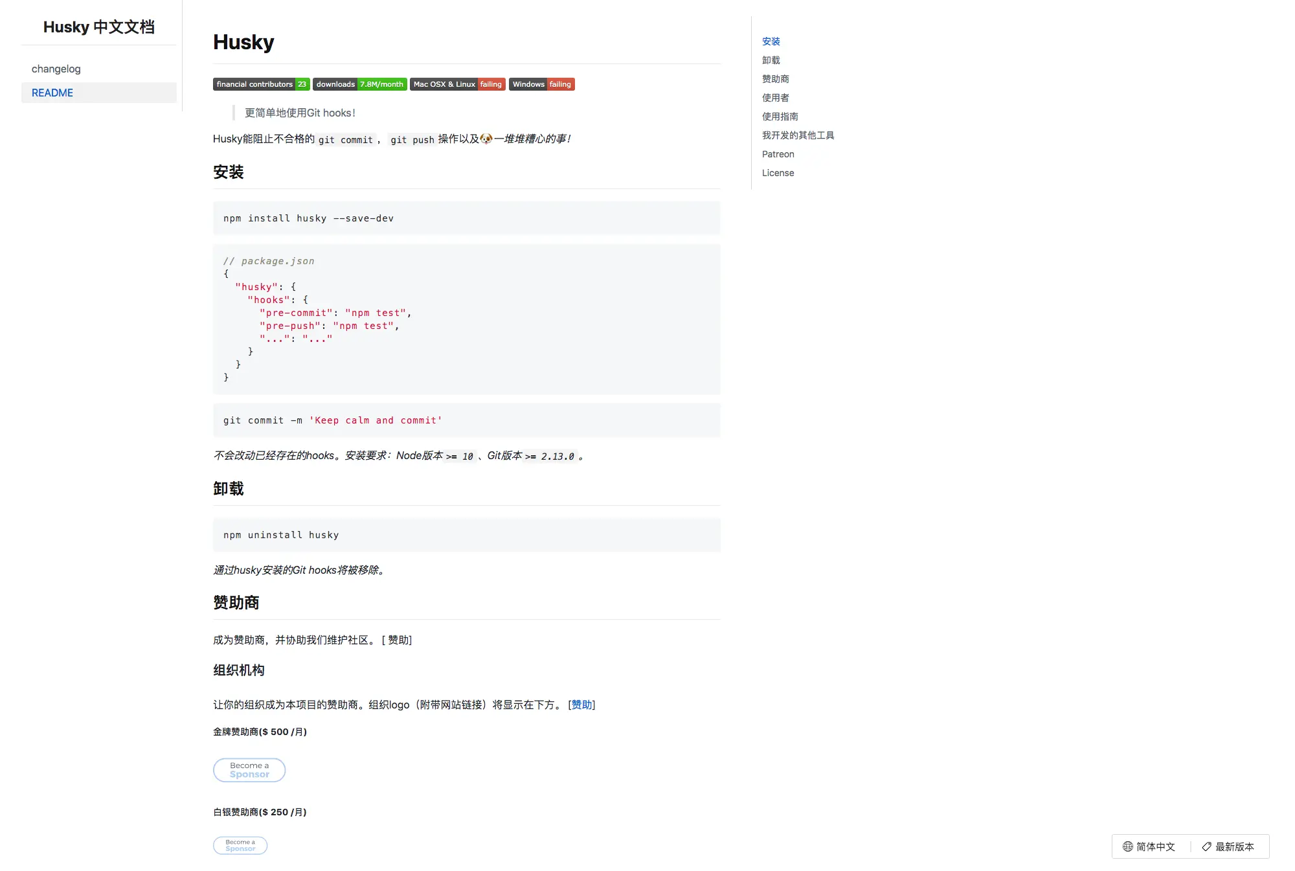This screenshot has height=871, width=1295.
Task: Open the 最新版本 version selector
Action: tap(1234, 846)
